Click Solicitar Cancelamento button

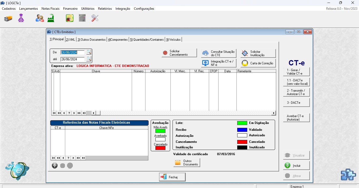179,53
